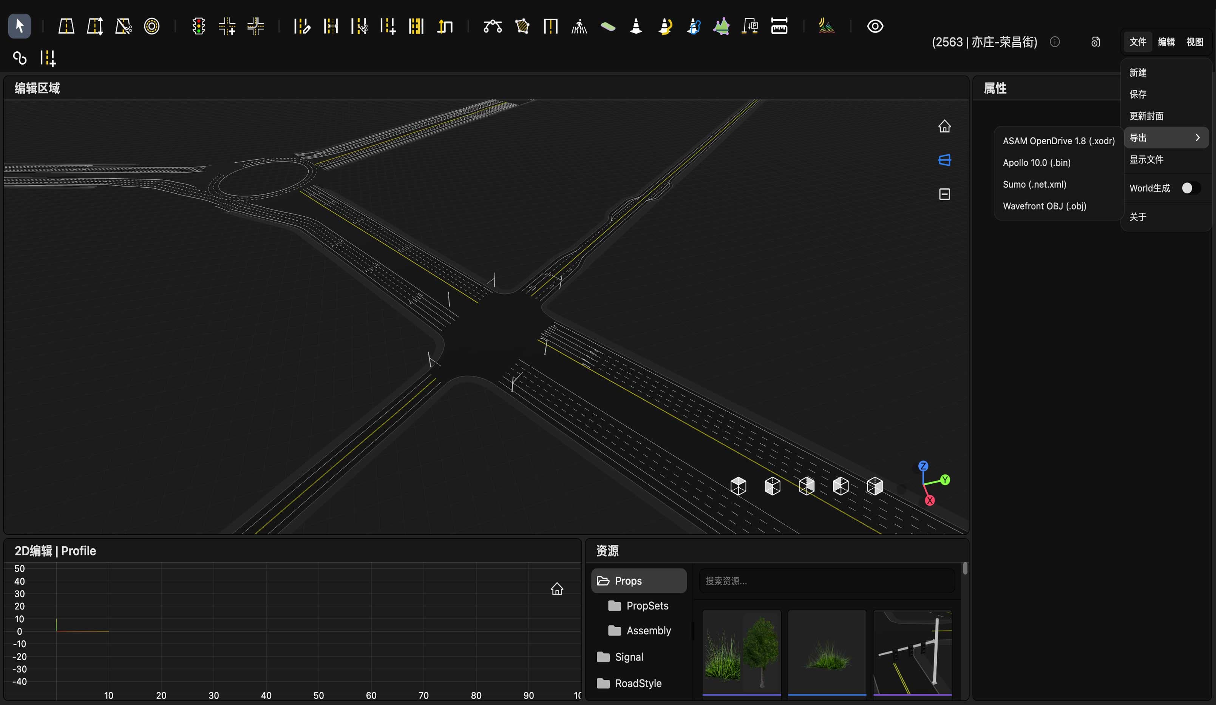The height and width of the screenshot is (705, 1216).
Task: Click the info icon beside map name
Action: 1055,42
